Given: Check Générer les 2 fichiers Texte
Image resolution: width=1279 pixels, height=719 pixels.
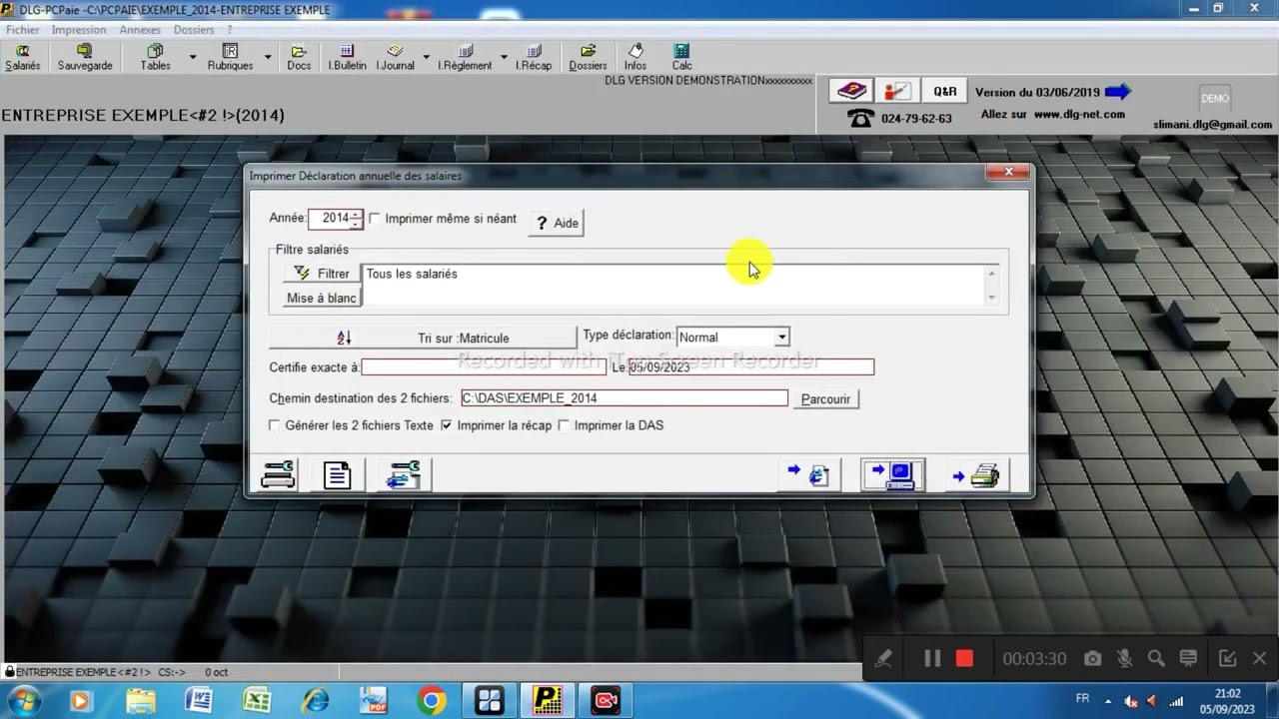Looking at the screenshot, I should 275,425.
